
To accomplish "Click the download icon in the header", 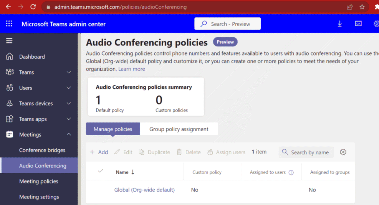I will [x=339, y=24].
